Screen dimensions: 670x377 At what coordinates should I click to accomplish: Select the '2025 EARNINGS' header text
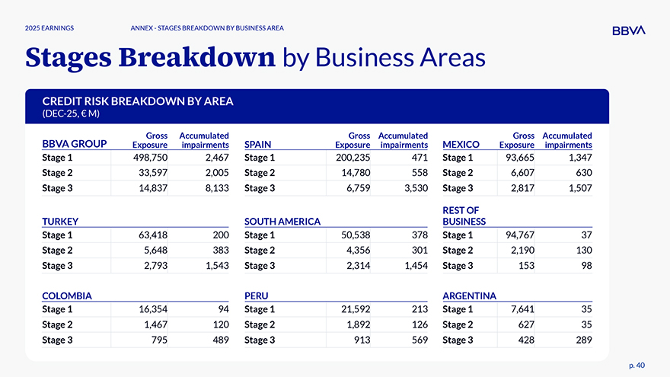tap(49, 28)
